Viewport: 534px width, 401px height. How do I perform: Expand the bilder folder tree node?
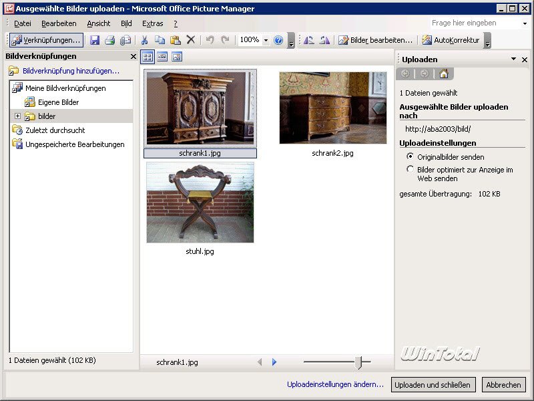tap(17, 116)
